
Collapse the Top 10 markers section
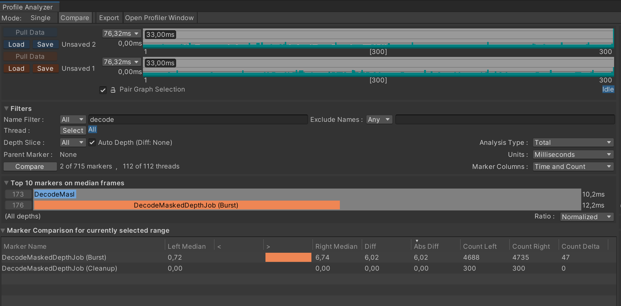(x=6, y=183)
